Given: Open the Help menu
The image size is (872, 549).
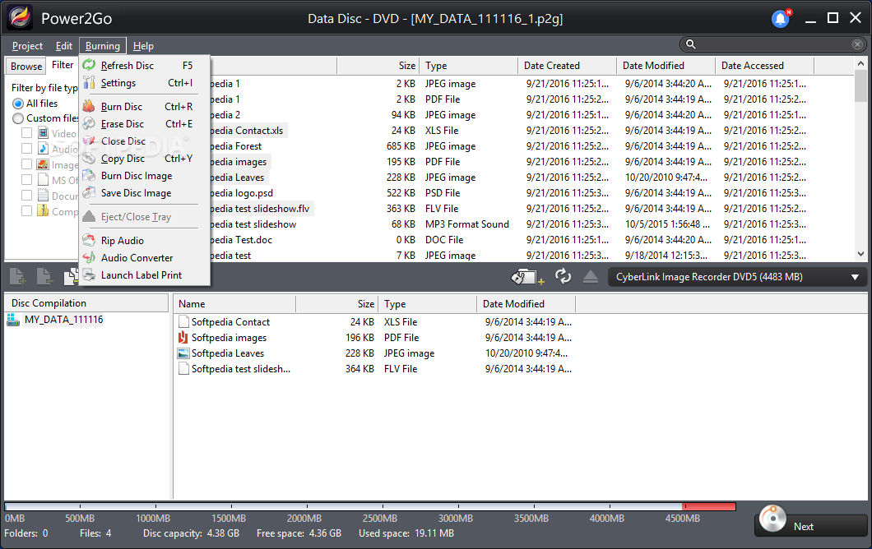Looking at the screenshot, I should [143, 46].
